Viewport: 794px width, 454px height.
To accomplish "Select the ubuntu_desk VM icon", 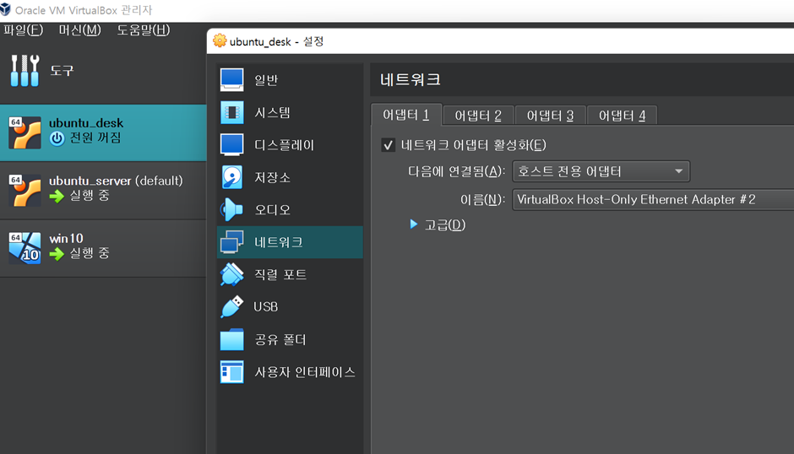I will point(24,132).
